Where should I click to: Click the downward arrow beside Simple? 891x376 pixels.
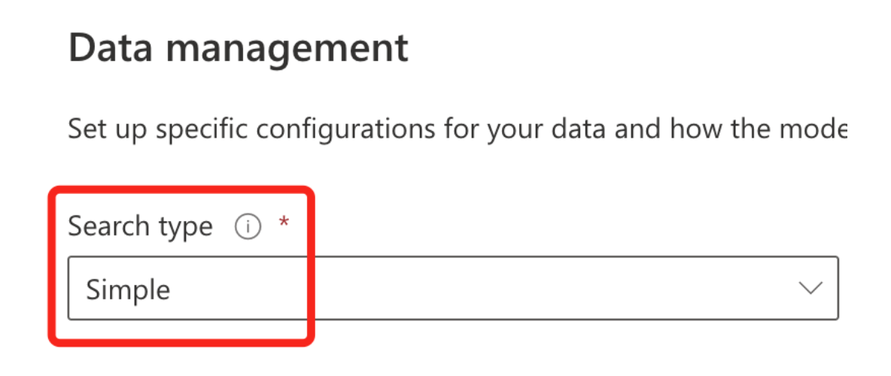[810, 289]
